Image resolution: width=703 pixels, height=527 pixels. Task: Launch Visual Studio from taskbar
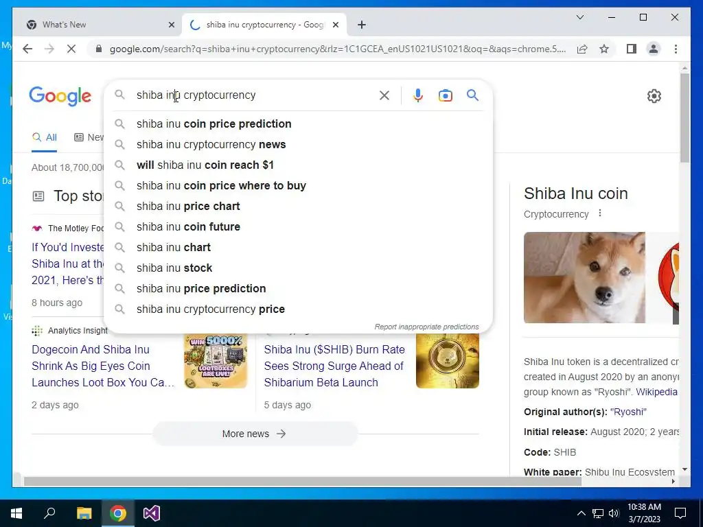pos(152,513)
